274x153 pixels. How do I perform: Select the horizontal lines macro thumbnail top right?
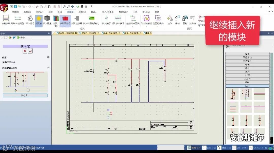[259, 94]
